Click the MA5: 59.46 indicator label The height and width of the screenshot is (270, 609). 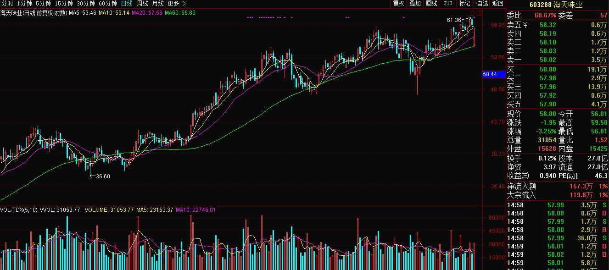[83, 13]
